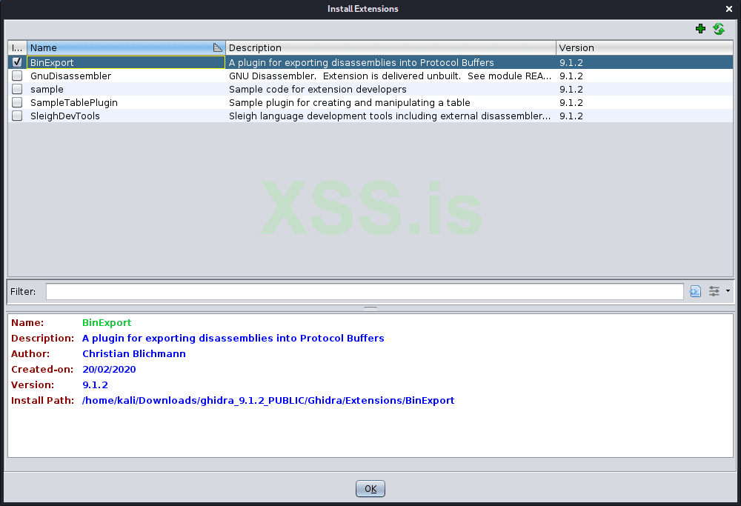Click the details panel version 9.1.2 value

[95, 385]
